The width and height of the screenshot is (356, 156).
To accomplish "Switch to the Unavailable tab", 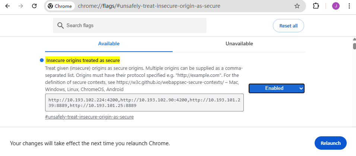I will click(239, 43).
